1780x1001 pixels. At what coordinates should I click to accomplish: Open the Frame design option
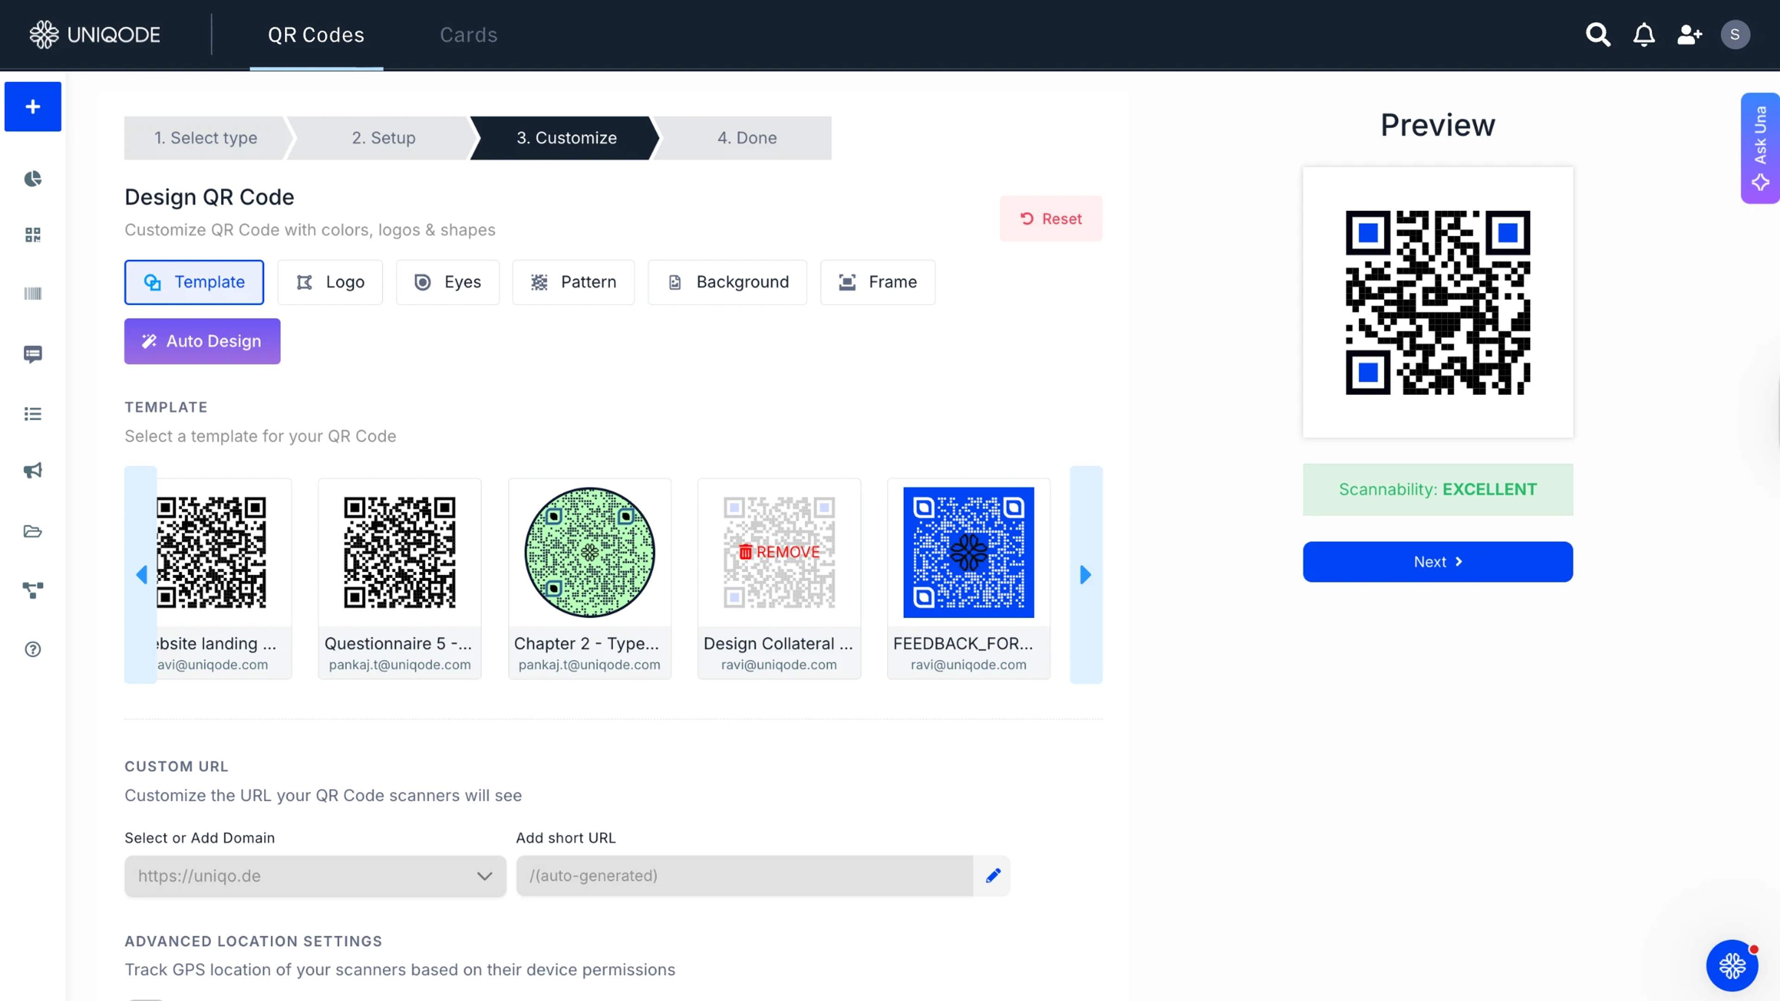(x=877, y=282)
